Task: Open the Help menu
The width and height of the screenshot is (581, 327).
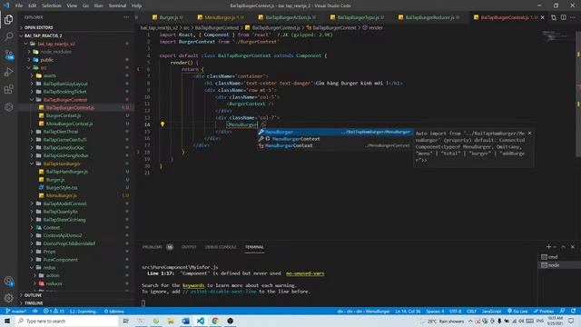Action: point(137,5)
